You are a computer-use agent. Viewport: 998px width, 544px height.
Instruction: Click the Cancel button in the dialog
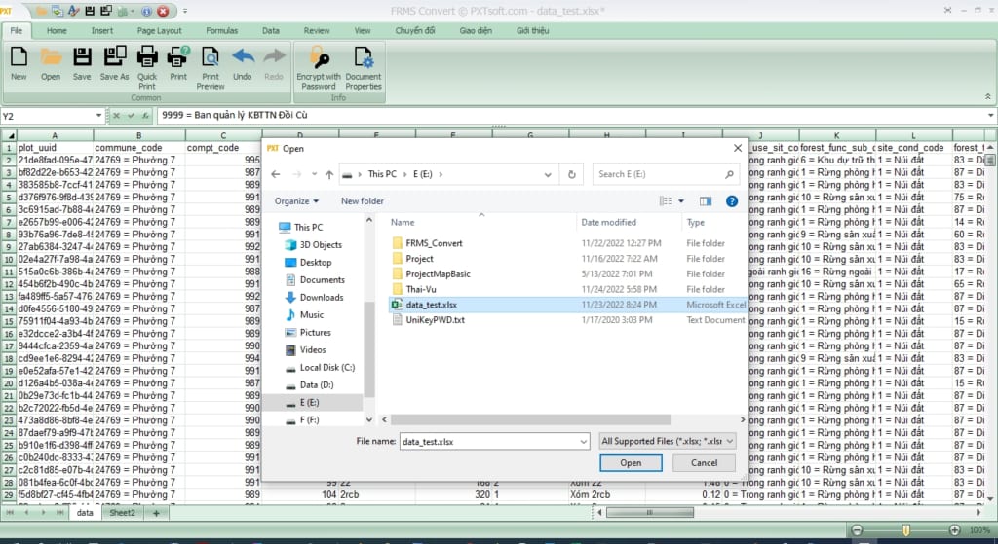coord(704,462)
